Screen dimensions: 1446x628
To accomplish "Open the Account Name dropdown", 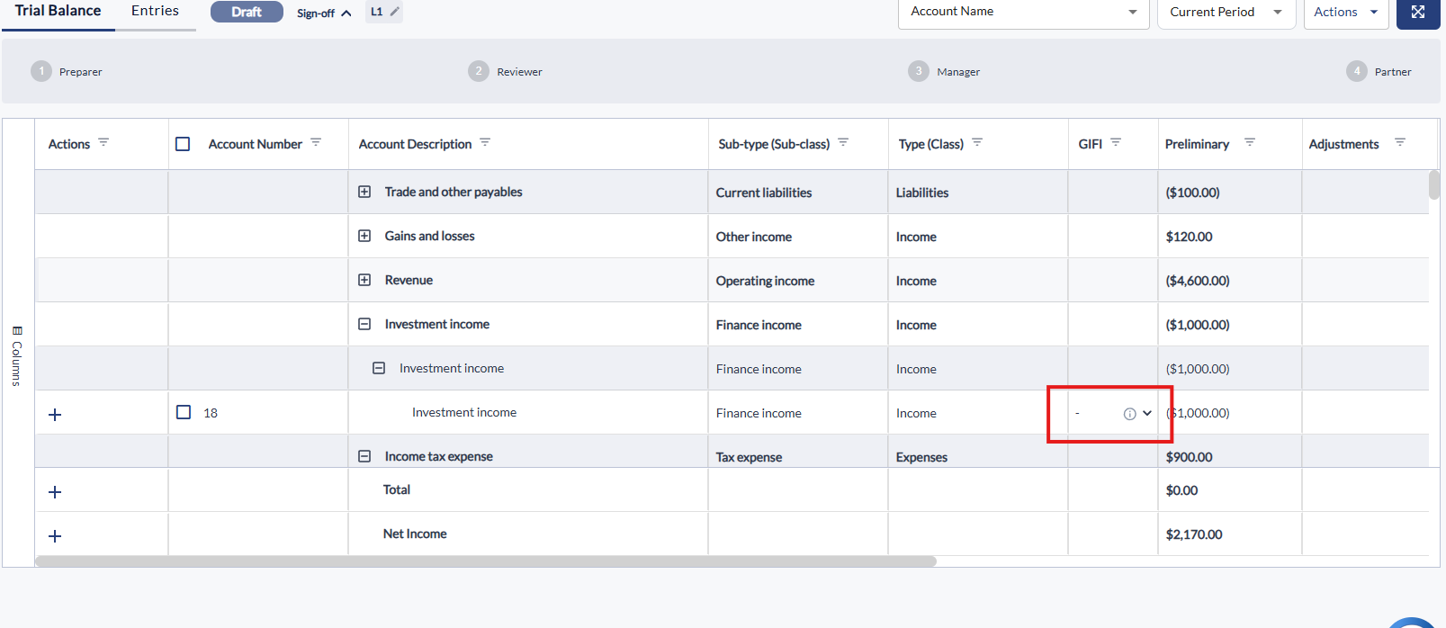I will (x=1024, y=13).
